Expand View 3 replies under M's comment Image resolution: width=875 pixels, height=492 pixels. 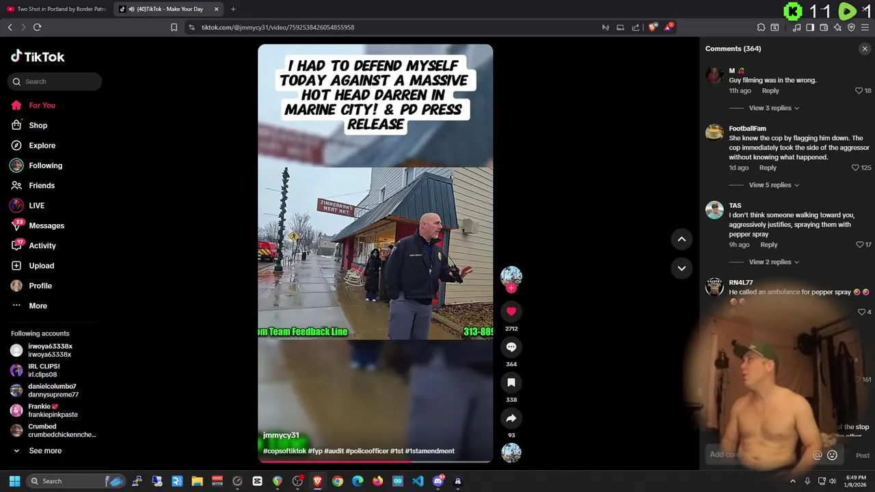774,108
